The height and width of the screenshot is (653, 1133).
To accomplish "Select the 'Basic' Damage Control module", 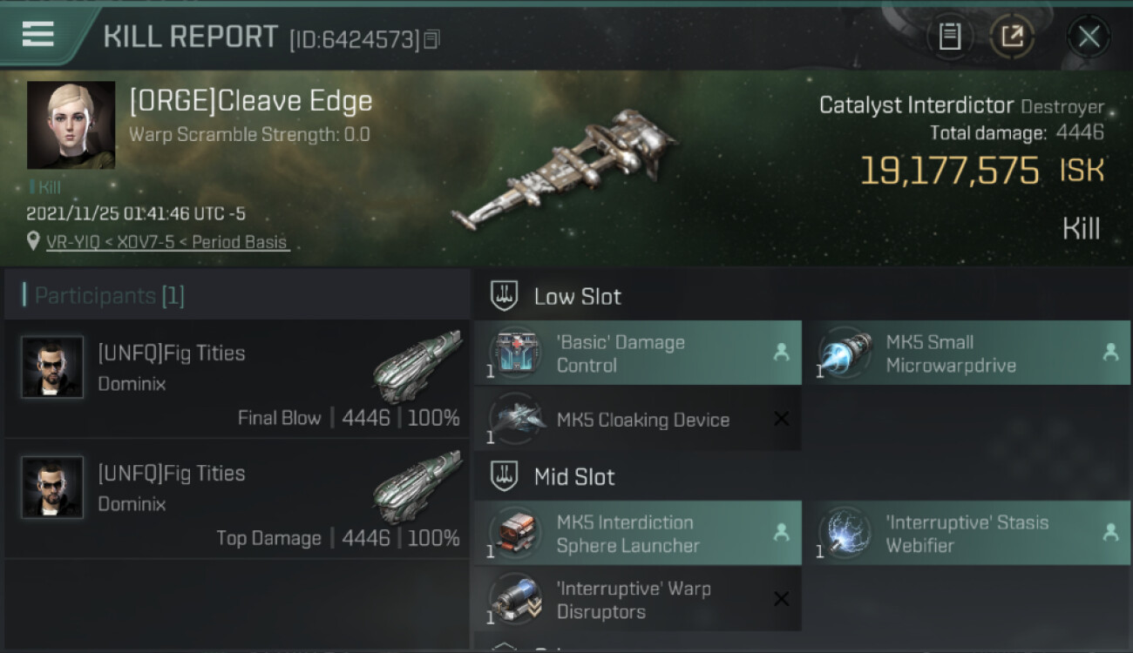I will pos(637,353).
